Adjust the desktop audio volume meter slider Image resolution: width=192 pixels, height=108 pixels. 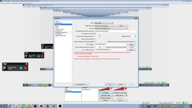click(x=119, y=89)
